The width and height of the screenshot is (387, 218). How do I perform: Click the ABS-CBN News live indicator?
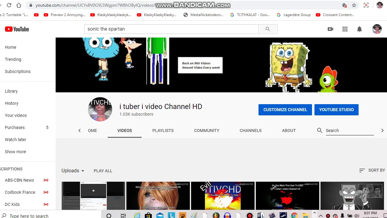[46, 180]
